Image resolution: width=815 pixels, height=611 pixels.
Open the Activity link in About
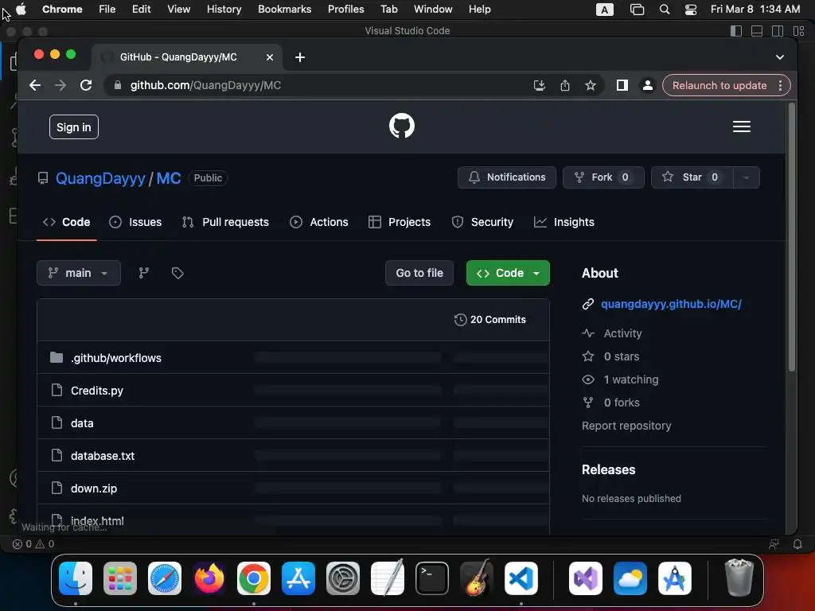click(x=622, y=333)
